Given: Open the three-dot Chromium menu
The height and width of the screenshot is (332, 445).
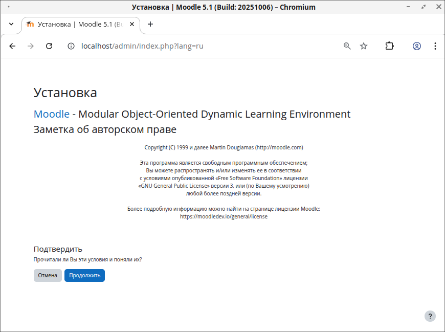Looking at the screenshot, I should tap(435, 46).
